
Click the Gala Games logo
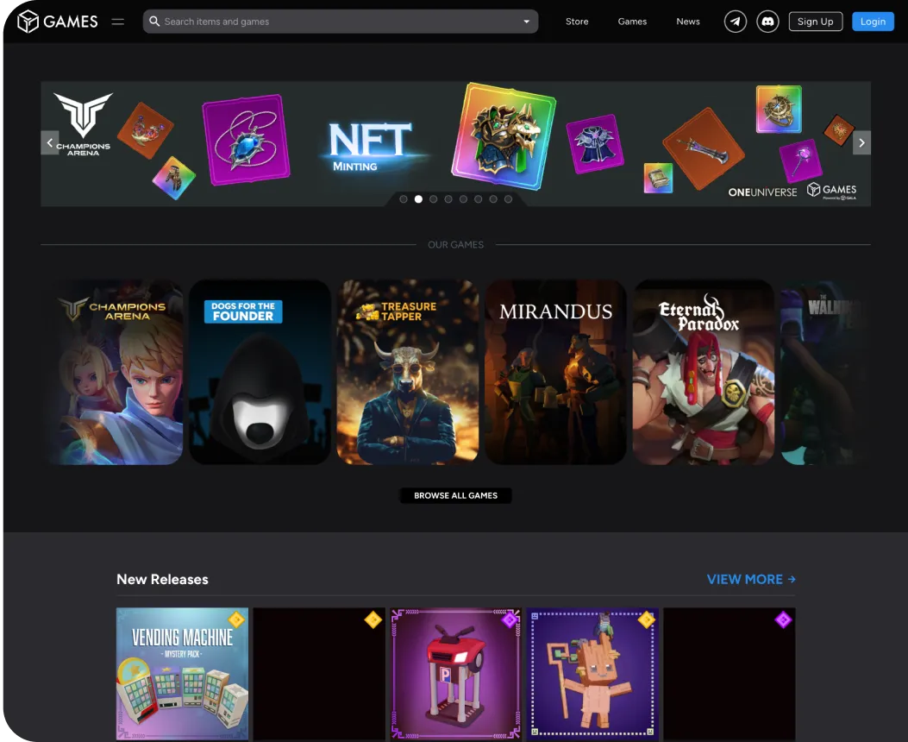point(57,22)
